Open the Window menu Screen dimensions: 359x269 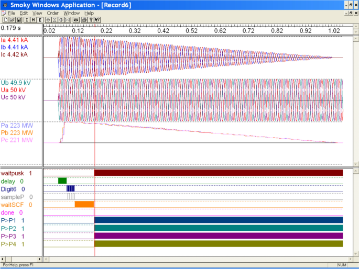[x=71, y=13]
